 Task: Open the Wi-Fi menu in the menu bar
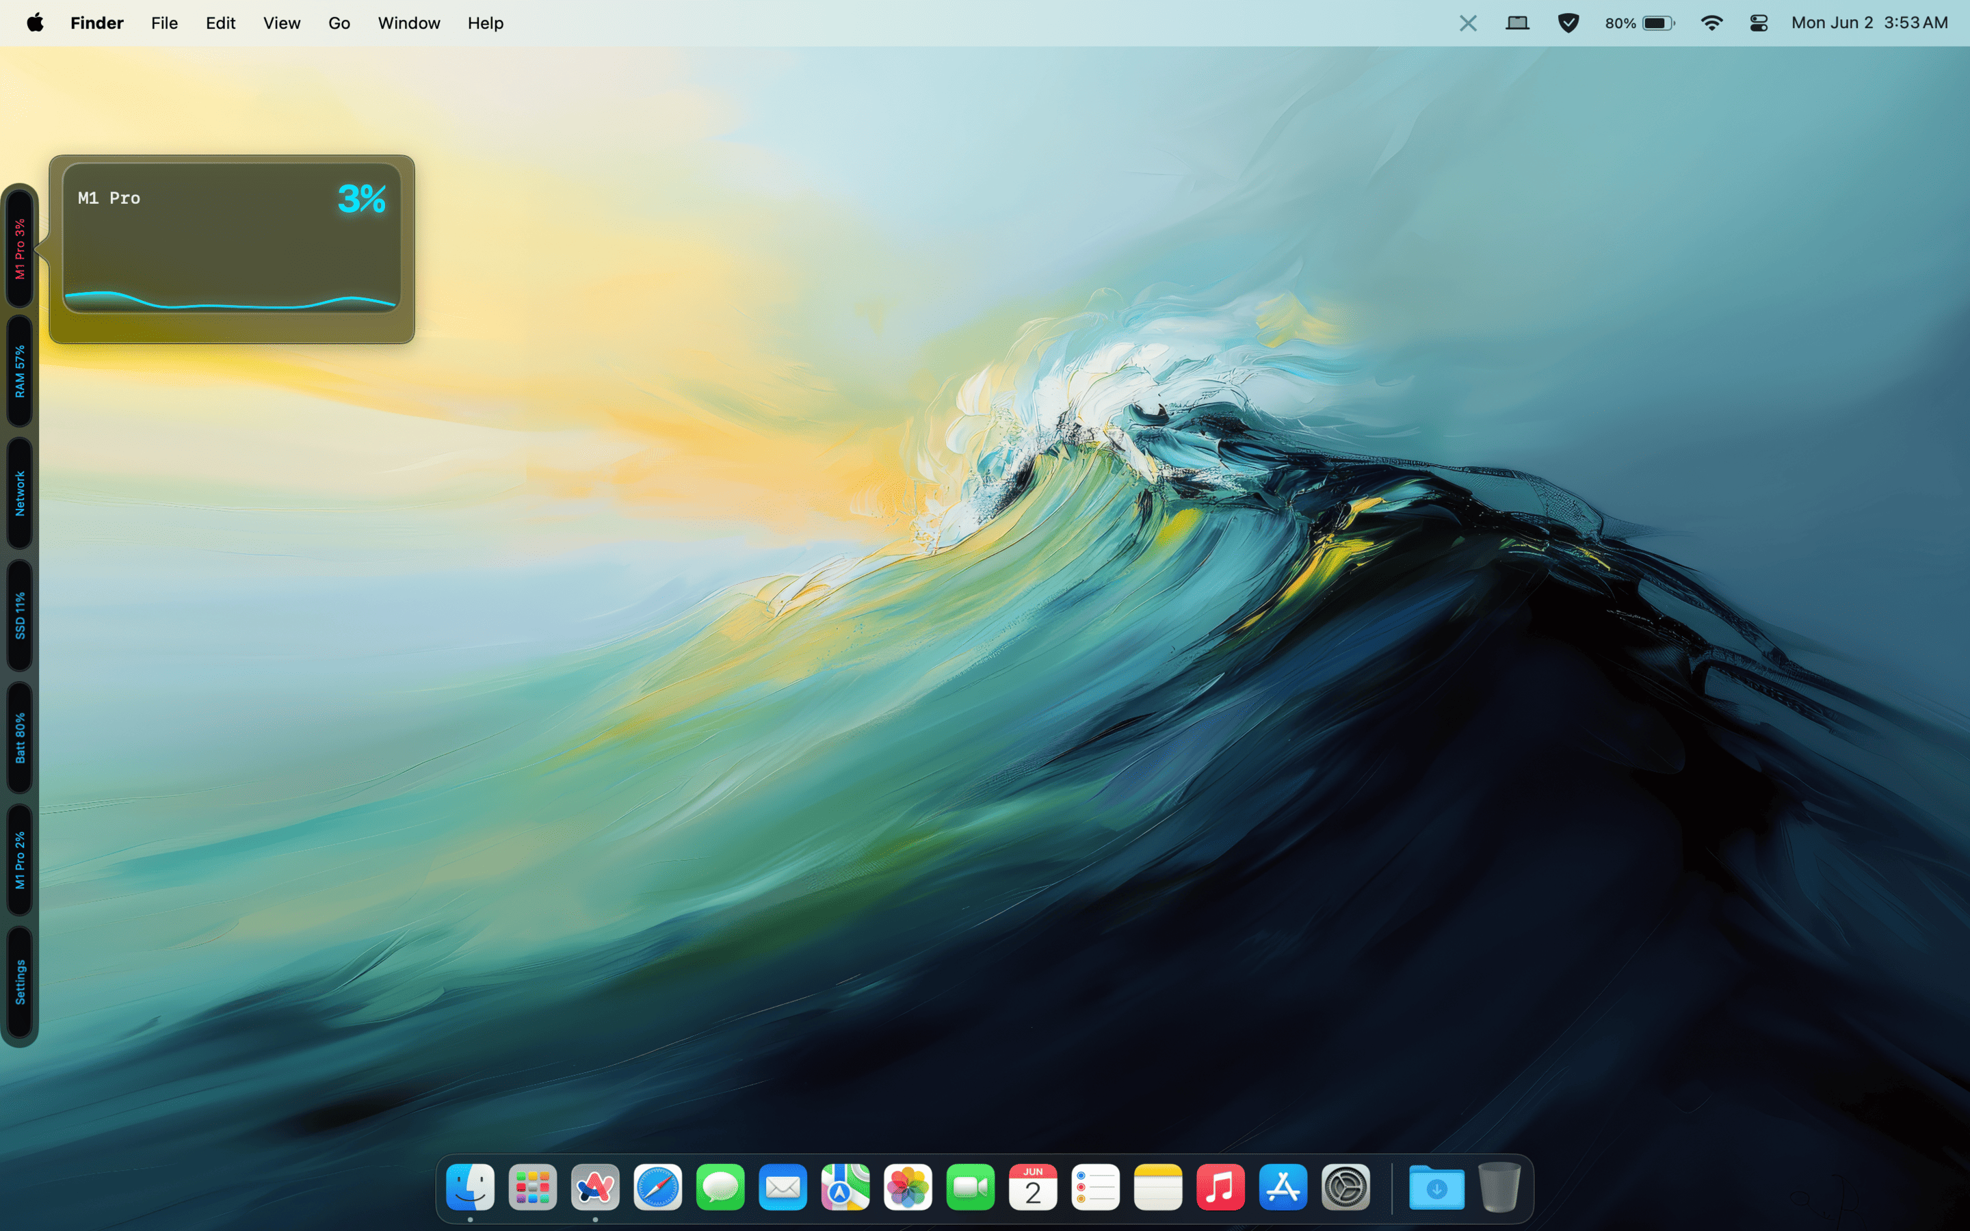(1712, 23)
